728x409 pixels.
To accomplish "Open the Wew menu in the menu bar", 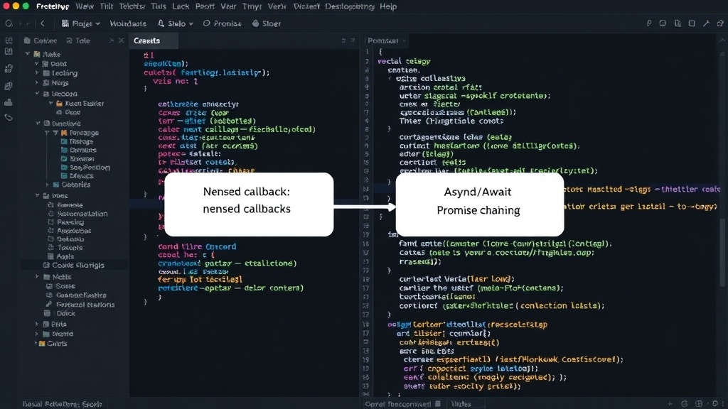I will 85,6.
